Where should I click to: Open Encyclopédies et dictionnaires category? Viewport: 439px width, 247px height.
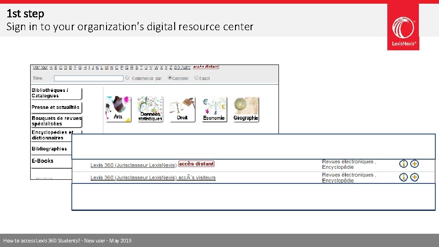click(x=52, y=135)
